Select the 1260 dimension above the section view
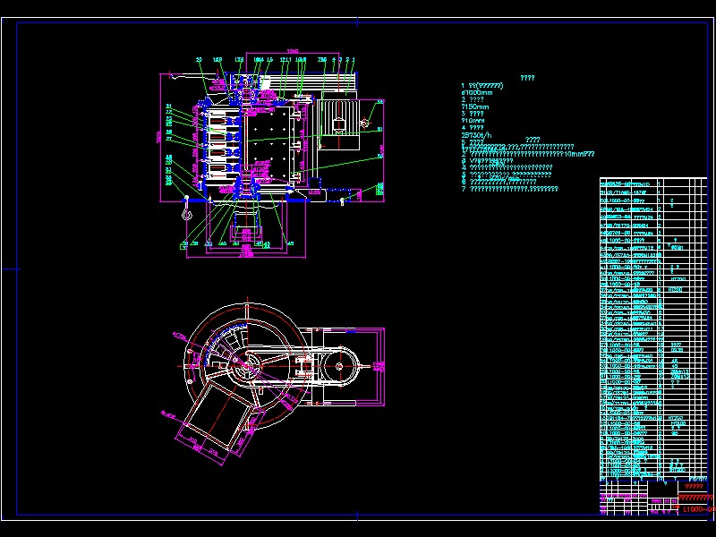The image size is (716, 537). click(x=293, y=51)
